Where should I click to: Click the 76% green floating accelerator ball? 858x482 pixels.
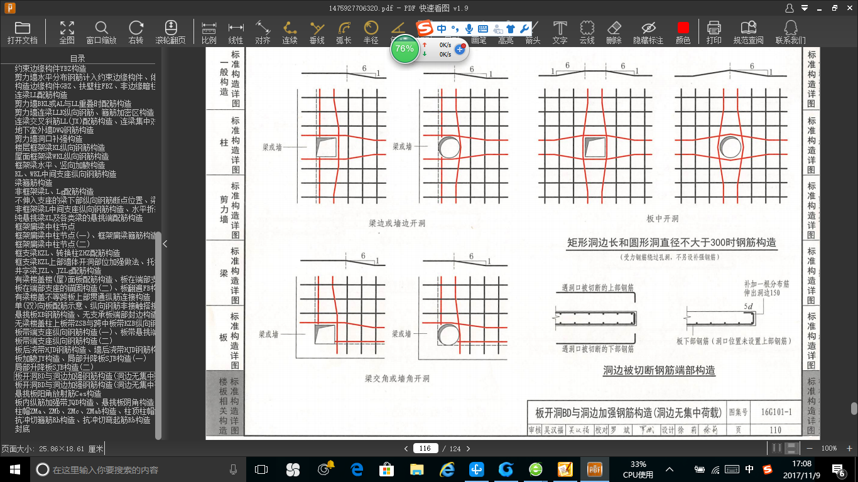tap(405, 49)
